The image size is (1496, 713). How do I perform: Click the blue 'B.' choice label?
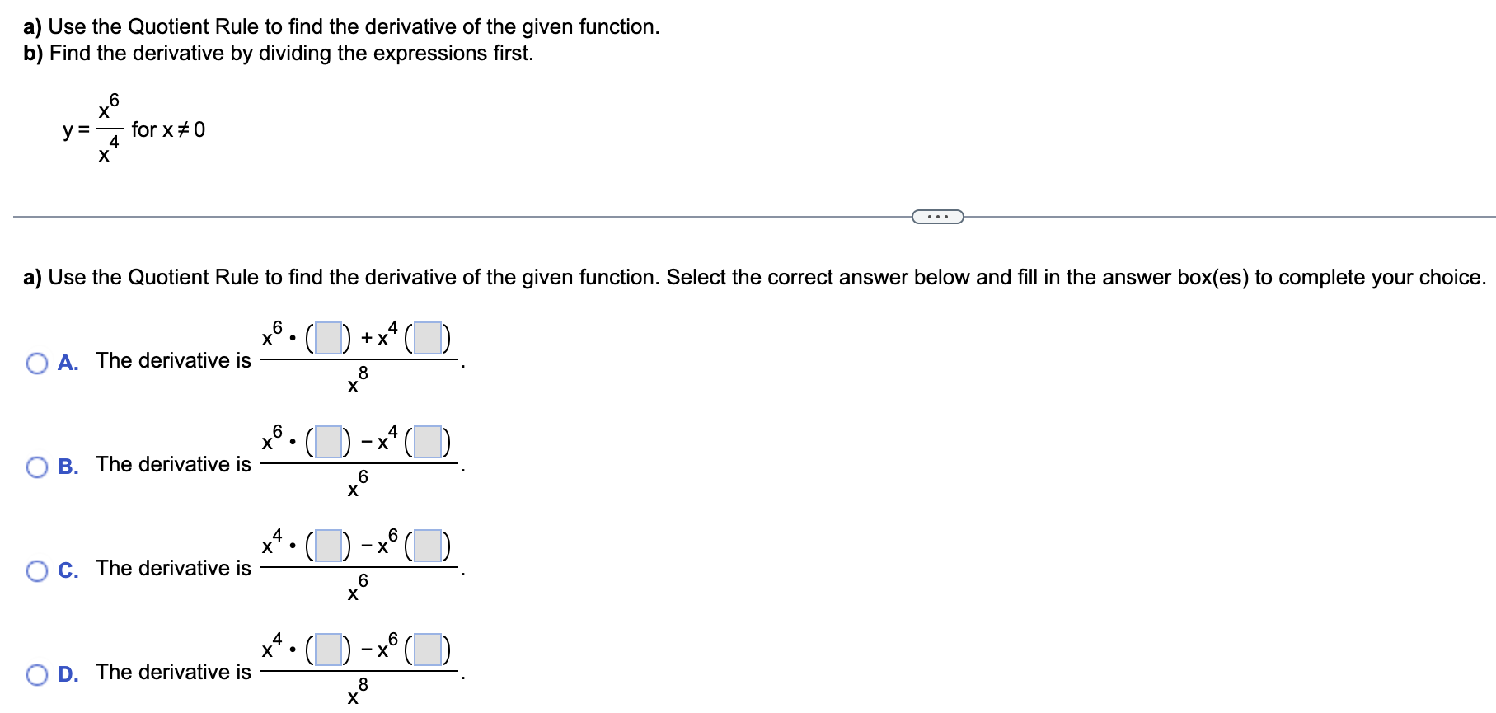point(68,467)
